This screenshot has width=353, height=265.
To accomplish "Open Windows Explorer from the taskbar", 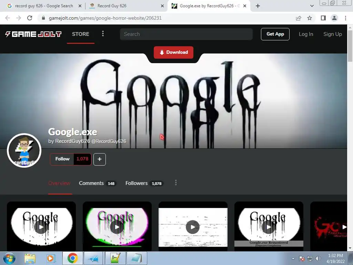I will [x=30, y=258].
